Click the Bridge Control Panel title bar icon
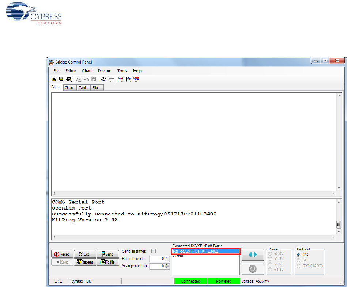The height and width of the screenshot is (287, 347). [51, 62]
